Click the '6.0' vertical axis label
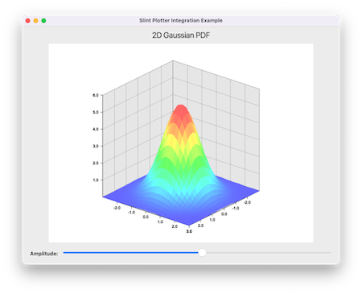Screen dimensions: 362x294 96,95
